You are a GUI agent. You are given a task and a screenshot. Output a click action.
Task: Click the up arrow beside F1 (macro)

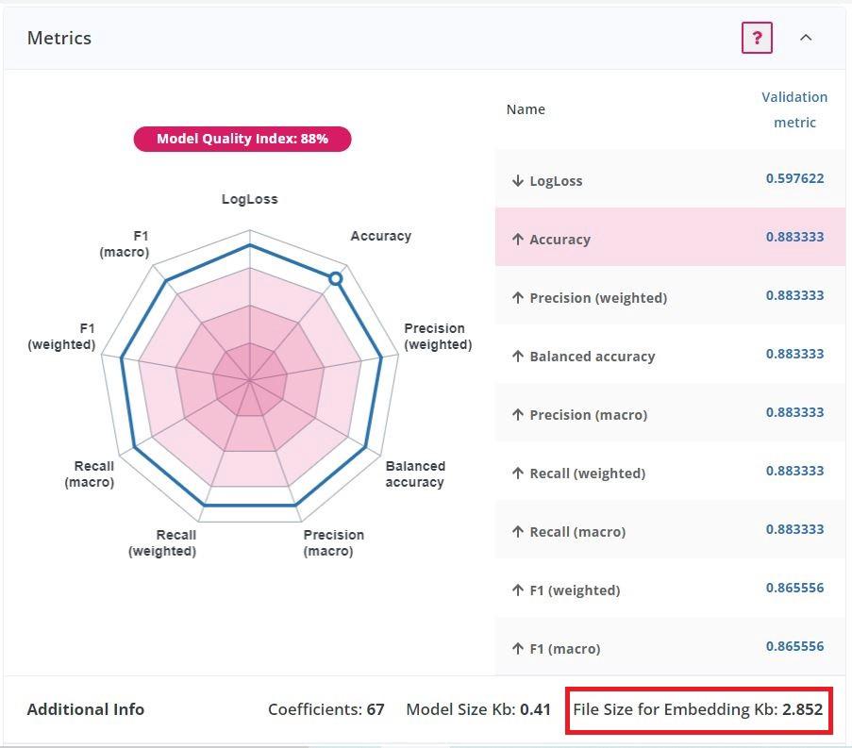click(517, 649)
